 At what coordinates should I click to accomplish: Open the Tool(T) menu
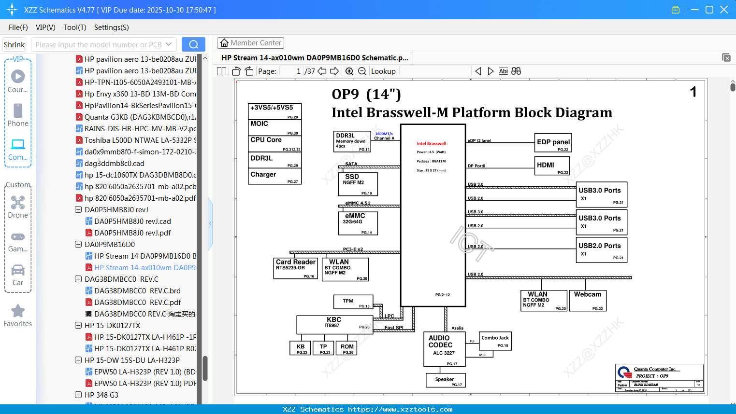click(75, 28)
